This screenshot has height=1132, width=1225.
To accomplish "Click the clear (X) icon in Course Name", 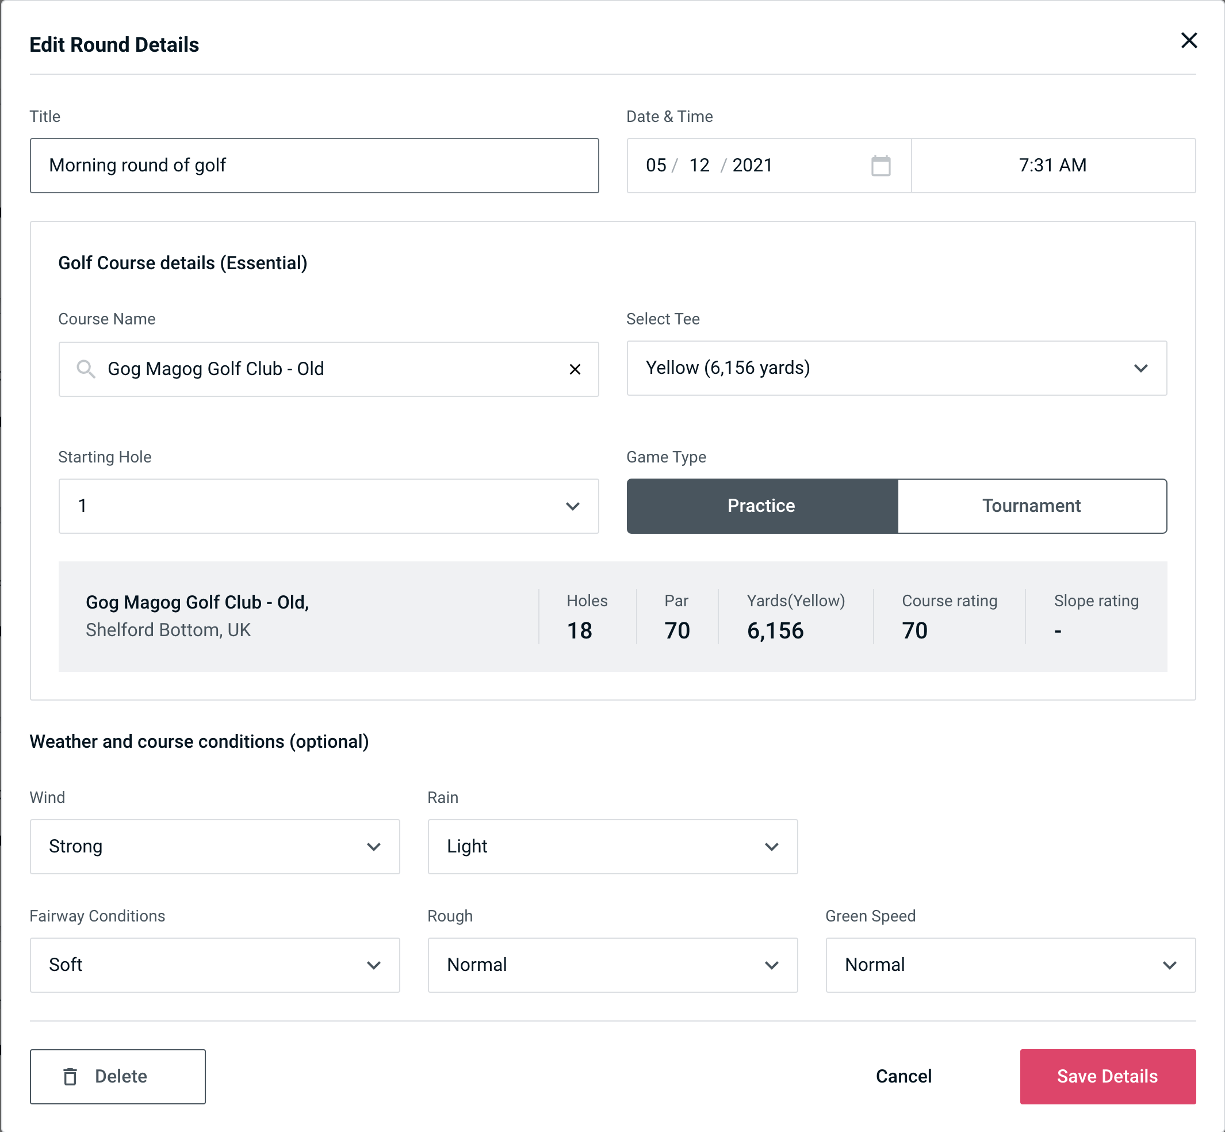I will pyautogui.click(x=574, y=369).
